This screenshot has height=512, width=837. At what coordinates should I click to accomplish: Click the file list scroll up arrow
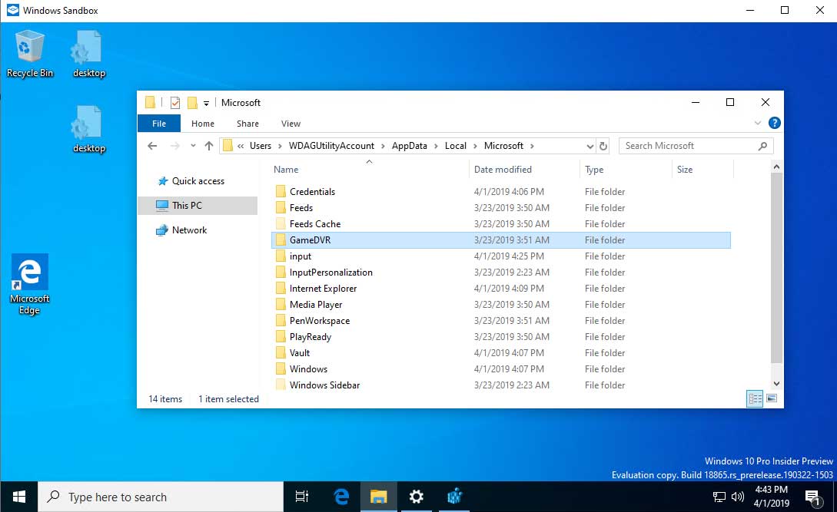(777, 167)
